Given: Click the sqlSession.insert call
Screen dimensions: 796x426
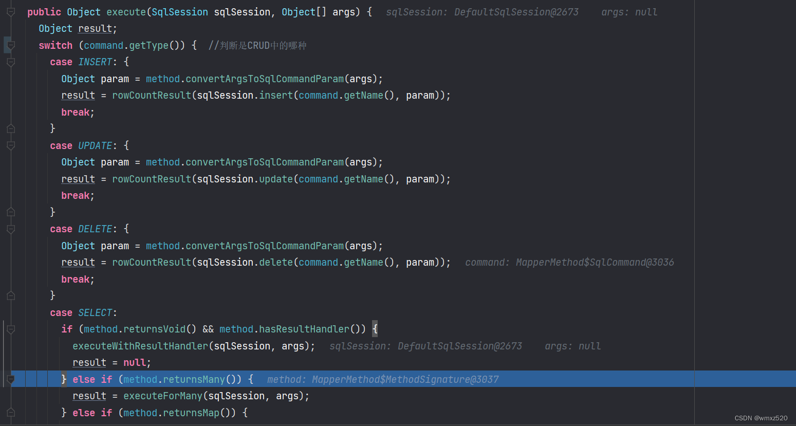Looking at the screenshot, I should pyautogui.click(x=245, y=96).
